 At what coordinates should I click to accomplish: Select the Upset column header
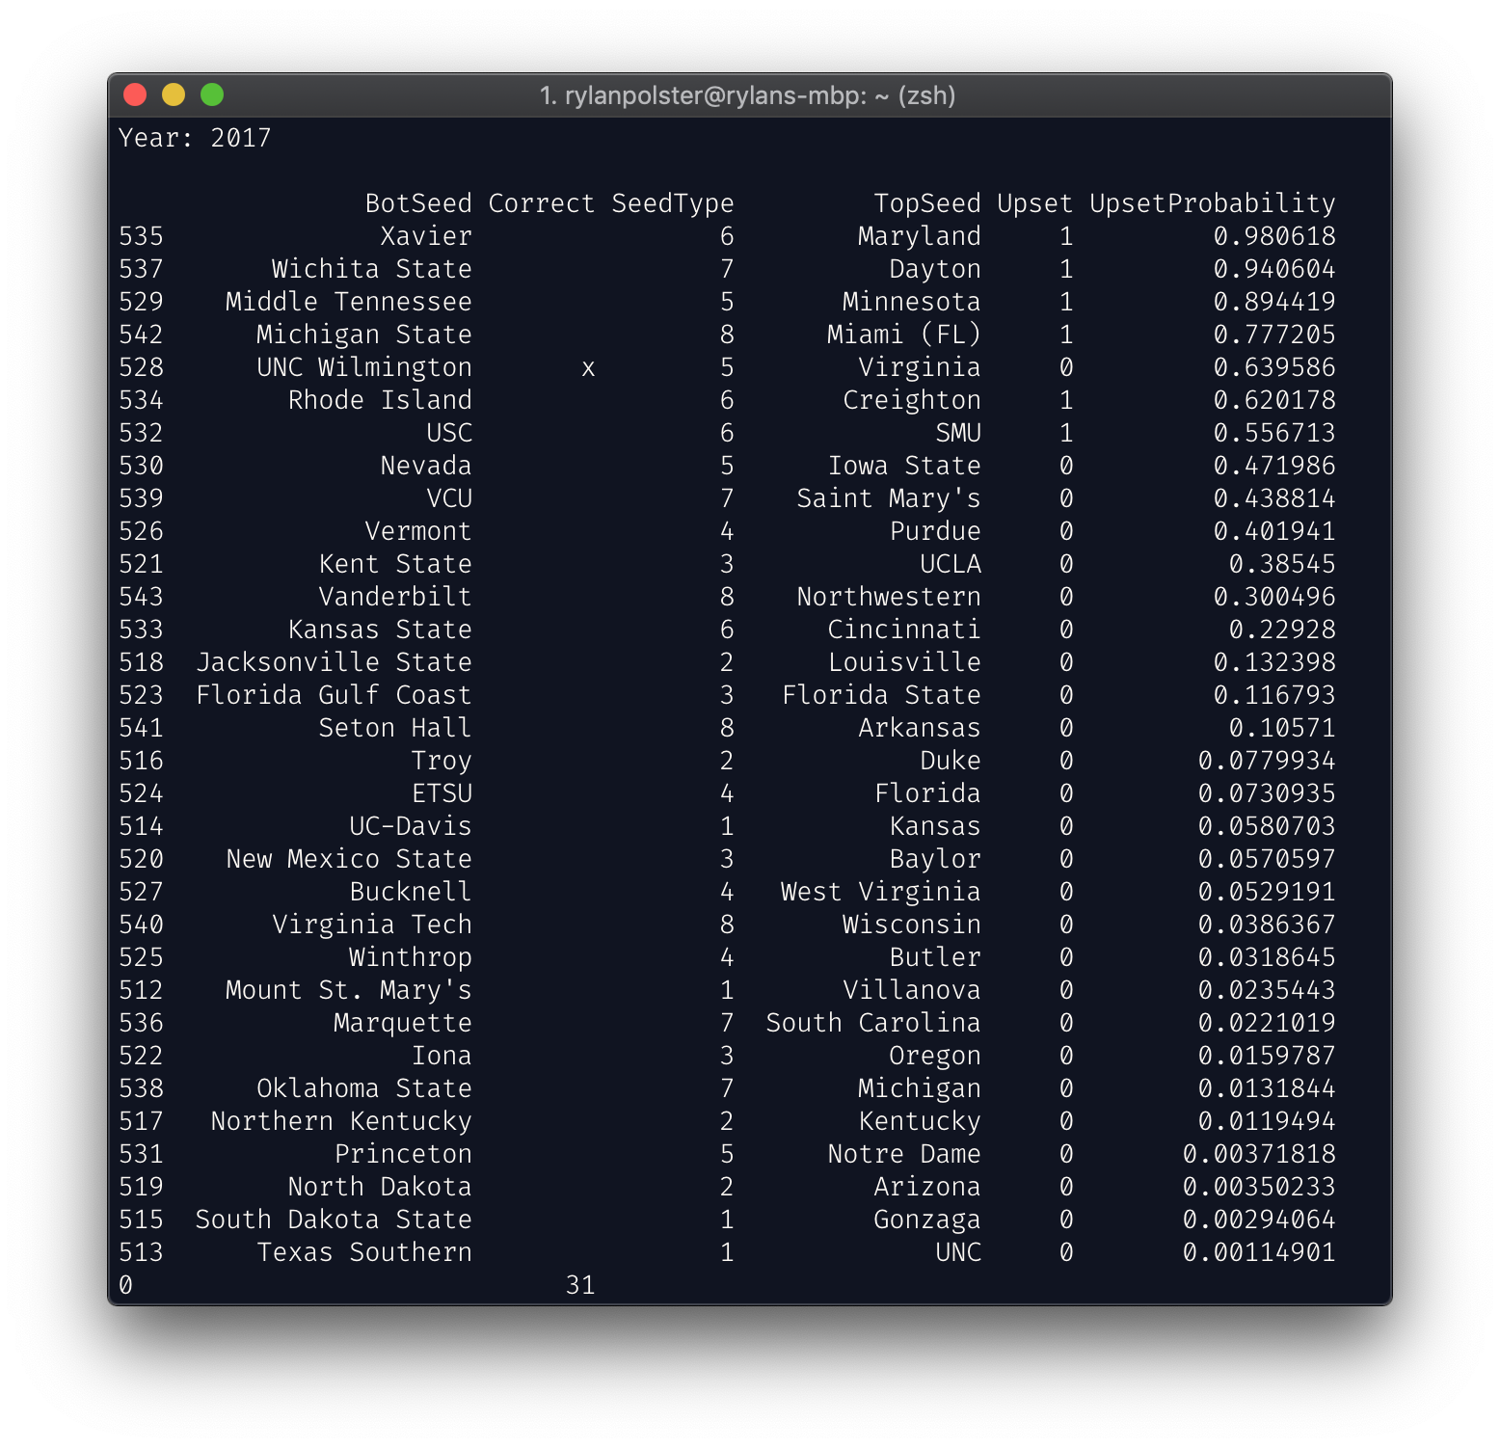pos(1035,203)
